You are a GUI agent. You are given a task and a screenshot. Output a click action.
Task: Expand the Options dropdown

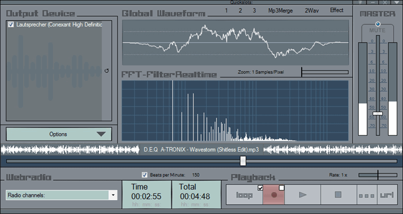[59, 134]
